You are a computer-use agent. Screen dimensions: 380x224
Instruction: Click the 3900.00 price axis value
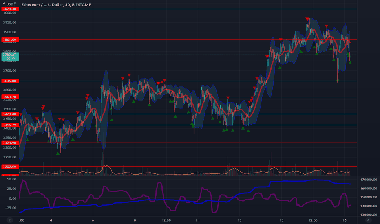pos(10,32)
